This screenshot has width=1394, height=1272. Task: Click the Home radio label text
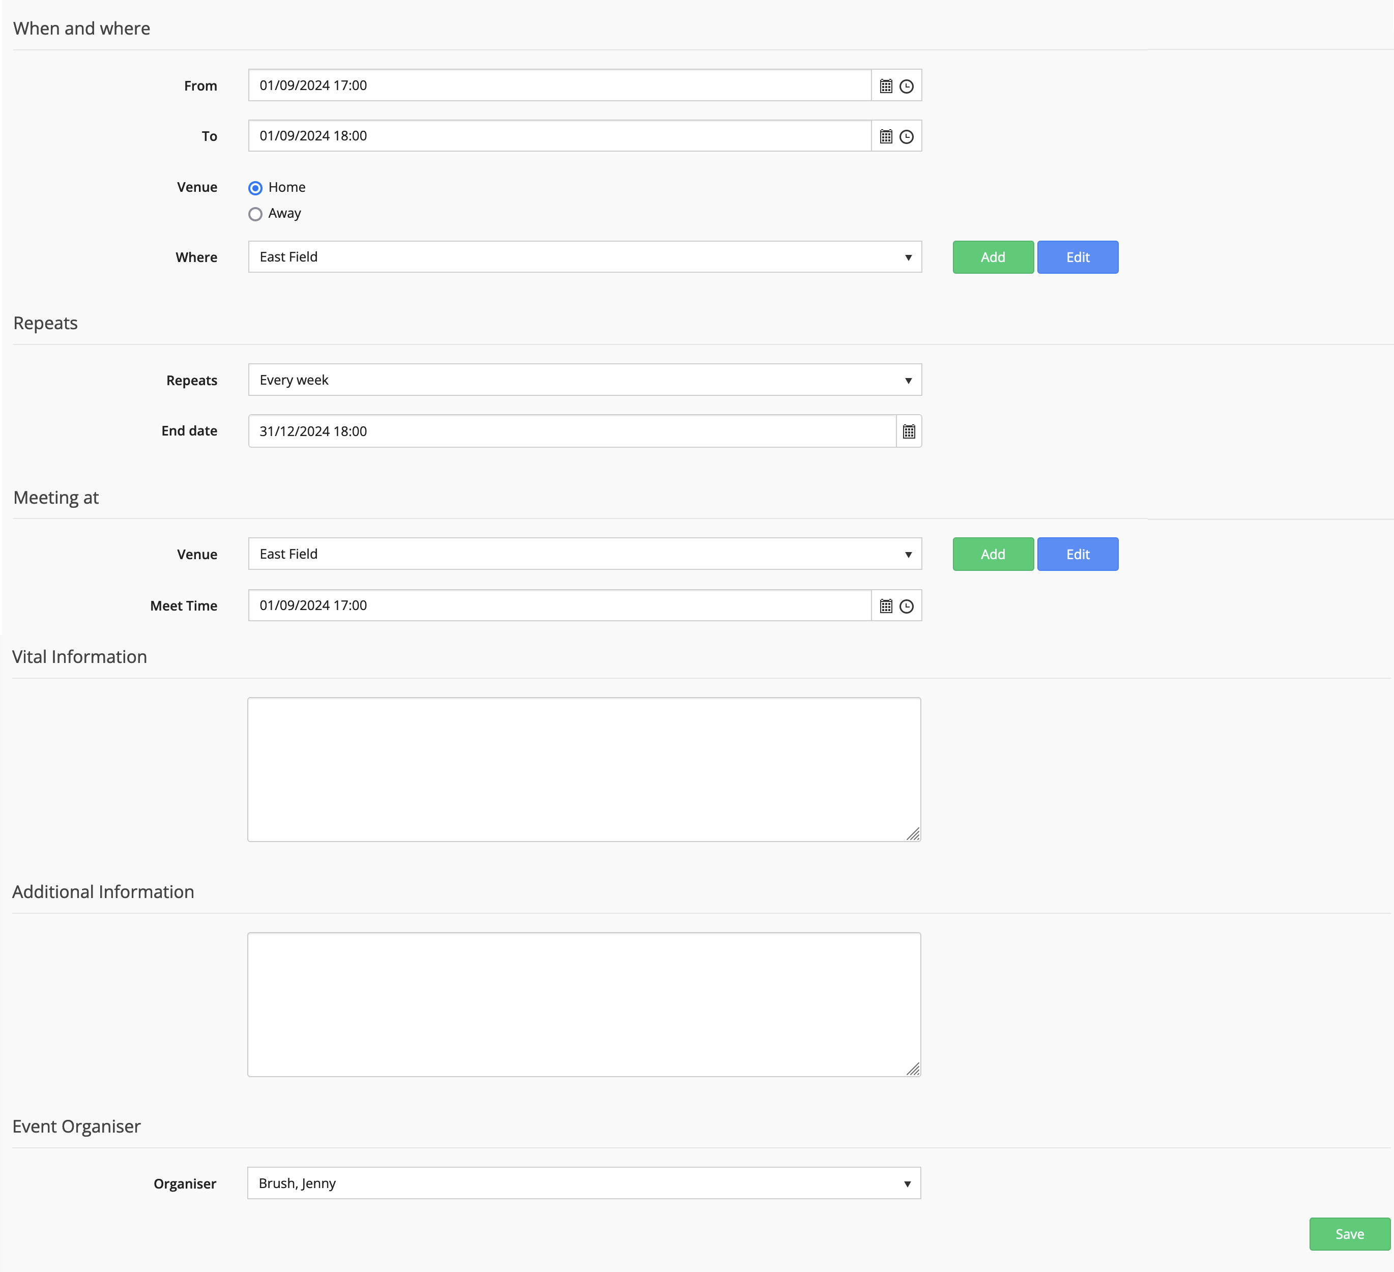(287, 187)
